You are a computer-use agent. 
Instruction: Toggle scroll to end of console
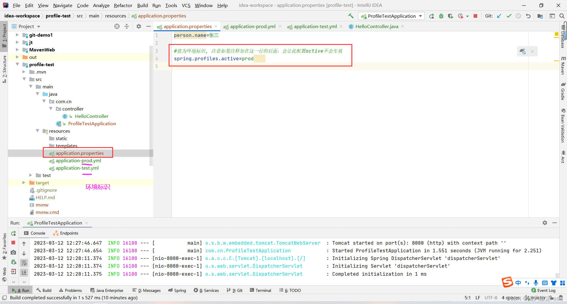point(24,272)
